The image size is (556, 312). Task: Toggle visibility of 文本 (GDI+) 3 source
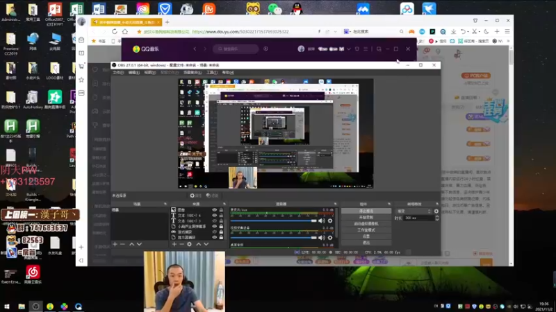click(x=215, y=220)
